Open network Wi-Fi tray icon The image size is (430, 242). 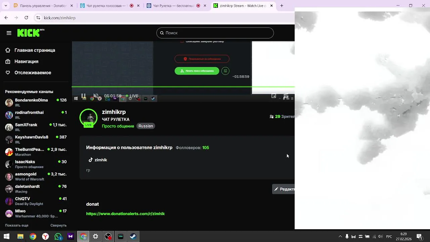pos(374,237)
